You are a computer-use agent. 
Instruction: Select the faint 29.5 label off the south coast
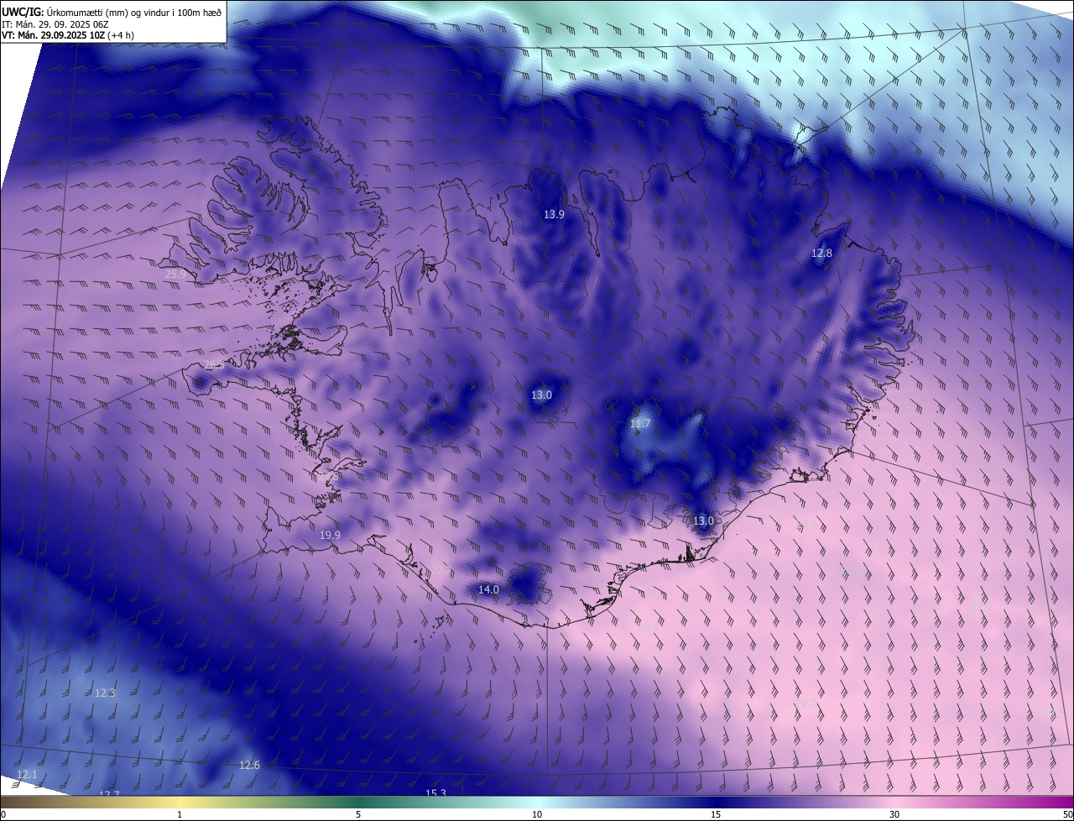648,627
